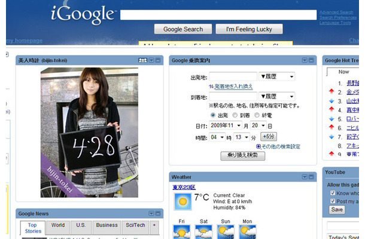The width and height of the screenshot is (365, 239).
Task: Minimize the Google 乗換案内 gadget
Action: 311,60
